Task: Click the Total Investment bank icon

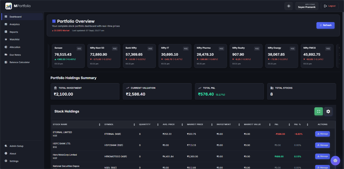Action: click(x=55, y=88)
